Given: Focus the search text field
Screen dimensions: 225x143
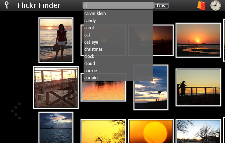Looking at the screenshot, I should [x=118, y=5].
